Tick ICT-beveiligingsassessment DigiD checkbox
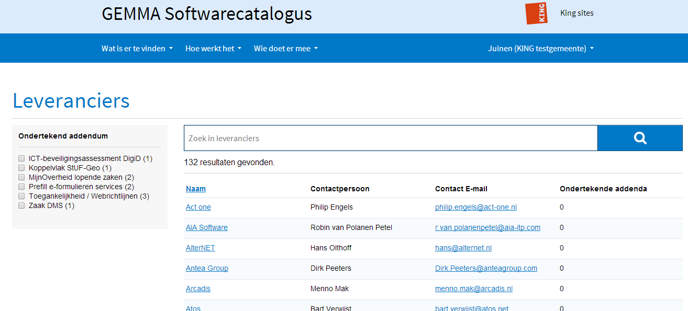 (21, 158)
